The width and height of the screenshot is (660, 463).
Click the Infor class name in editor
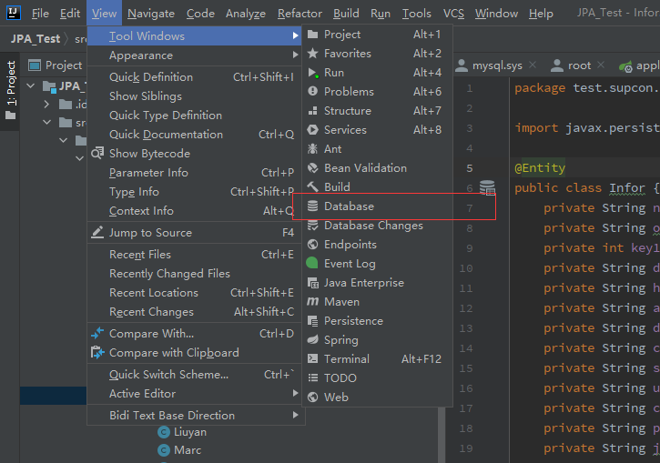pos(627,188)
